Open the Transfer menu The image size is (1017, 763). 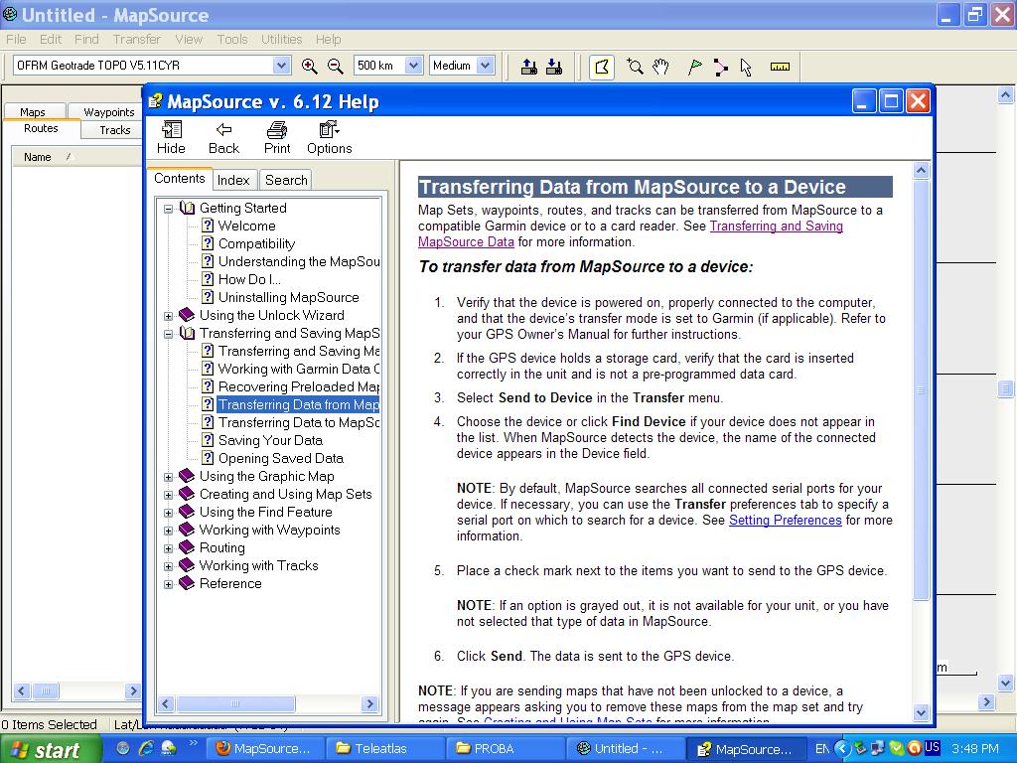coord(136,39)
